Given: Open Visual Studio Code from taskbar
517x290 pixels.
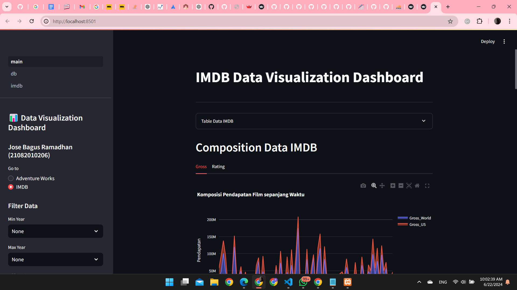Looking at the screenshot, I should [x=288, y=282].
